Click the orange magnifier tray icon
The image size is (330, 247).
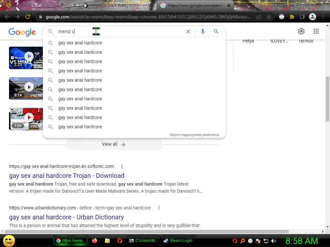click(x=242, y=241)
